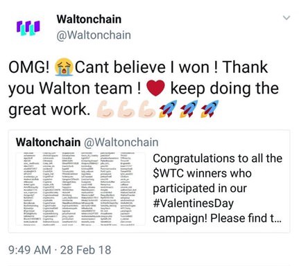Click the @Waltonchain handle below author name
Image resolution: width=299 pixels, height=266 pixels.
pyautogui.click(x=94, y=35)
